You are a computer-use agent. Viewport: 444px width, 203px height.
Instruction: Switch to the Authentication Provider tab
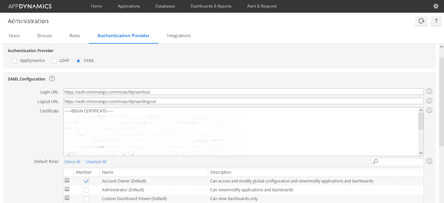(124, 36)
